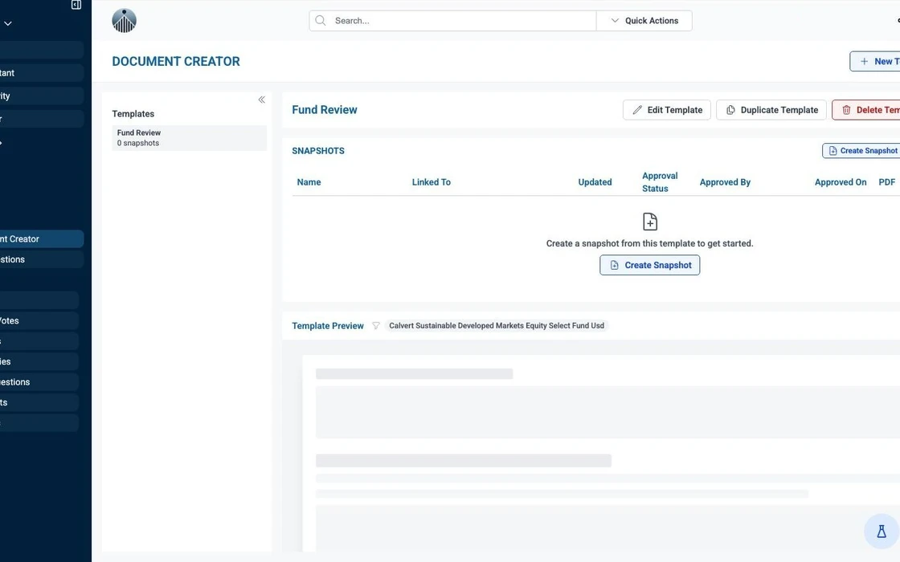Open the sidebar item ending in 'tant'
Viewport: 900px width, 562px height.
(41, 73)
